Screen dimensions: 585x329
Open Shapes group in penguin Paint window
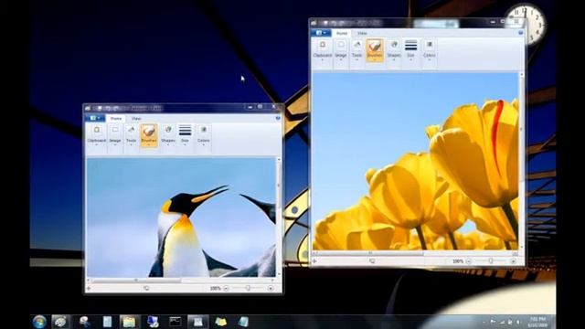tap(168, 135)
